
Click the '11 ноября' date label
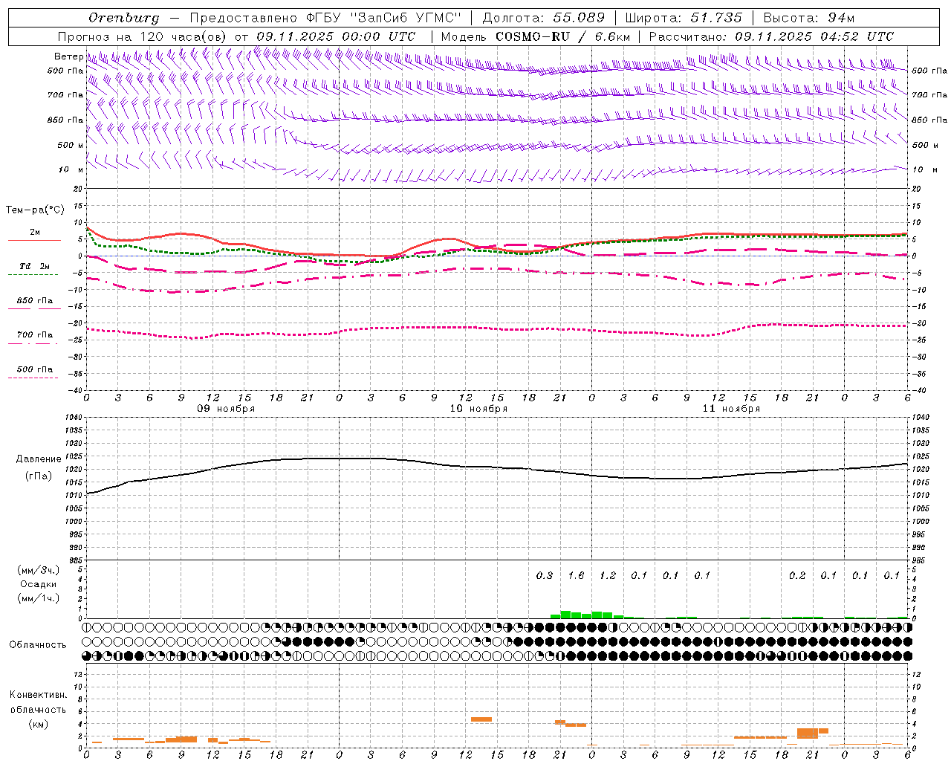pyautogui.click(x=731, y=409)
